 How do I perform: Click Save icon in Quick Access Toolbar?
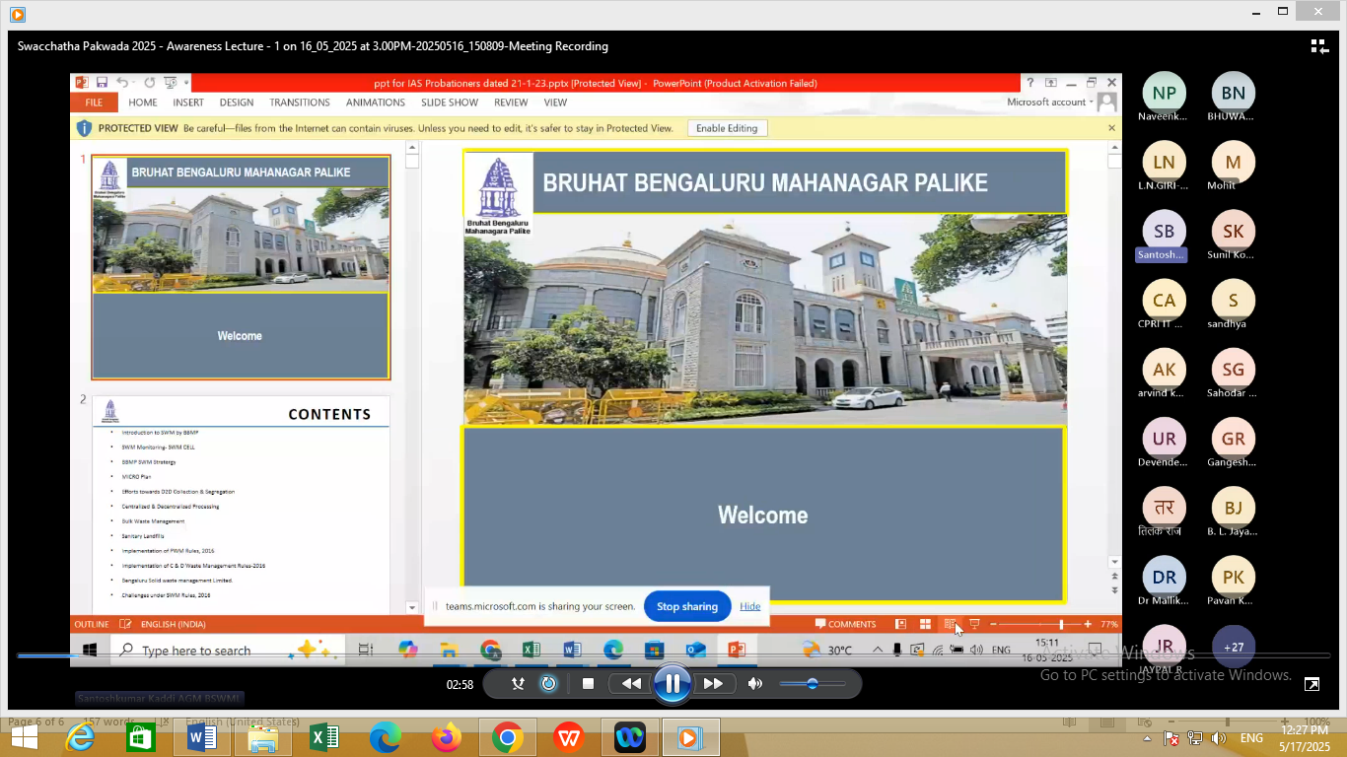click(x=102, y=83)
